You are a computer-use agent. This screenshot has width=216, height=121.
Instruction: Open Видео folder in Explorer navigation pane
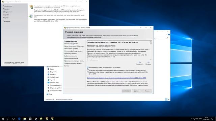click(51, 69)
